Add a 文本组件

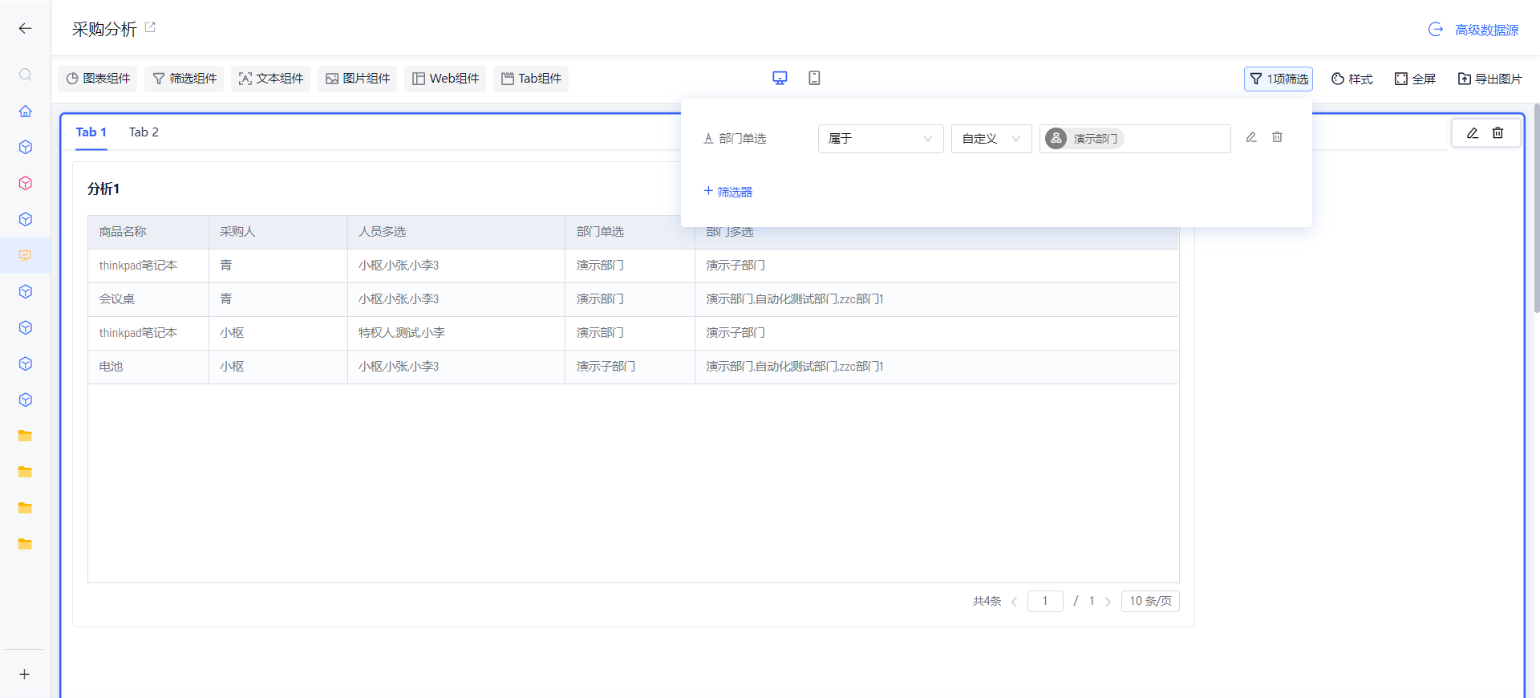coord(271,79)
